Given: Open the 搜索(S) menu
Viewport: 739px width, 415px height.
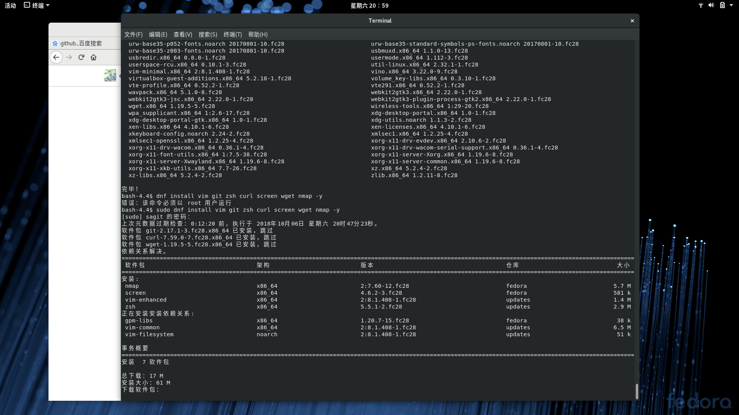Looking at the screenshot, I should [208, 35].
